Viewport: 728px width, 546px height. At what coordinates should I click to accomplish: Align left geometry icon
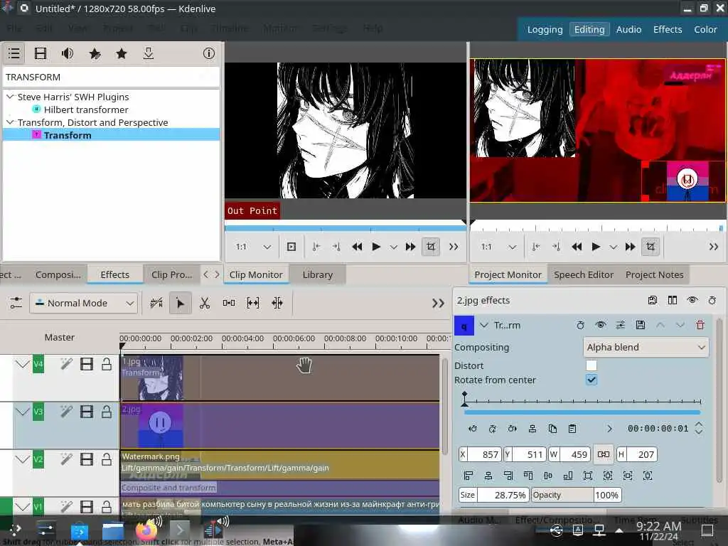tap(468, 476)
